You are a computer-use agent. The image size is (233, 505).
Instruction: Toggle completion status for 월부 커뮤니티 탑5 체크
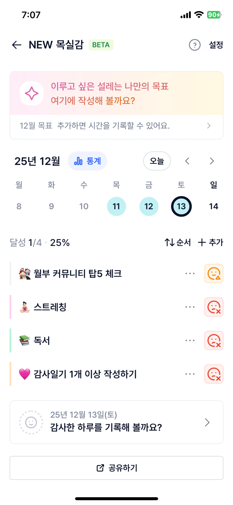click(214, 273)
